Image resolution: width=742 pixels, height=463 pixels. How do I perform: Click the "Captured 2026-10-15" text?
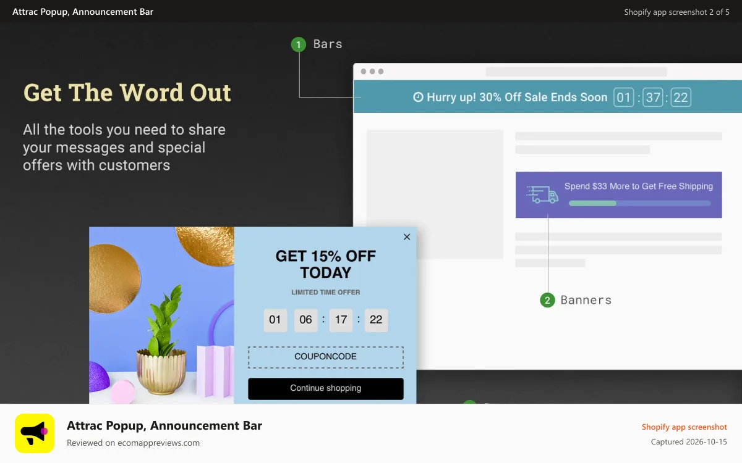689,441
